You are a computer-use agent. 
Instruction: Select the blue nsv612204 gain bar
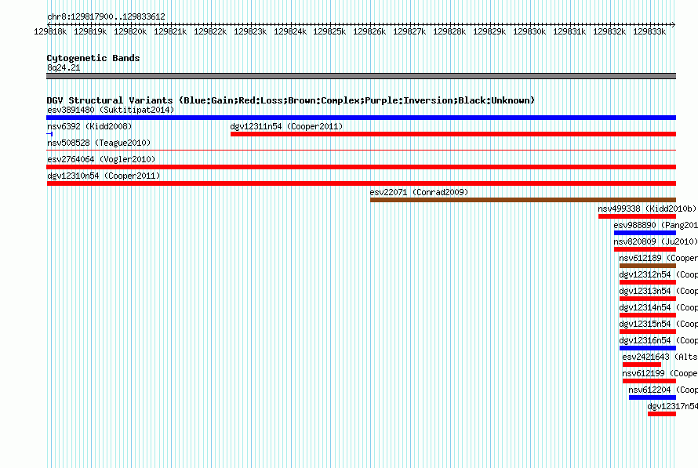pos(653,397)
